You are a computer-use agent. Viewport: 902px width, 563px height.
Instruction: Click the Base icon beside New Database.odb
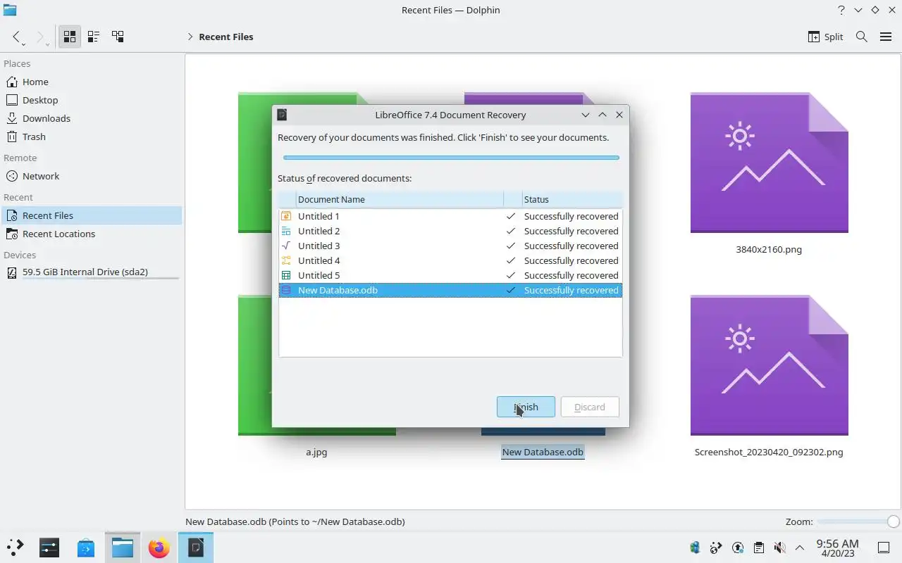pos(286,290)
